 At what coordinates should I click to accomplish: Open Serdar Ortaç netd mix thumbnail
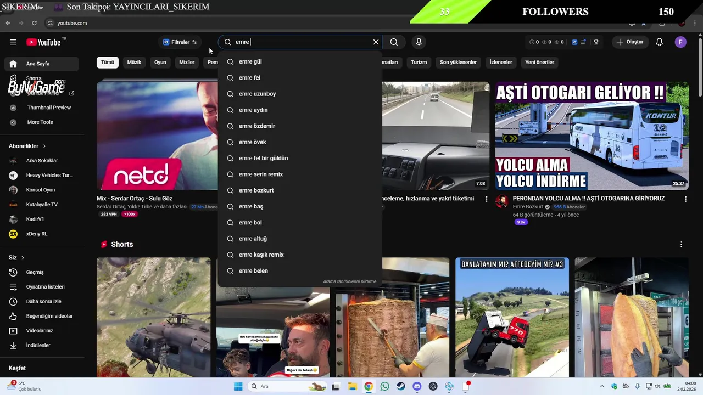coord(157,136)
